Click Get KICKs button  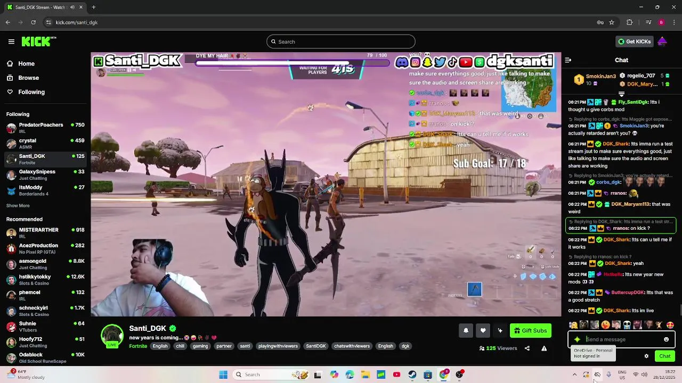[634, 41]
